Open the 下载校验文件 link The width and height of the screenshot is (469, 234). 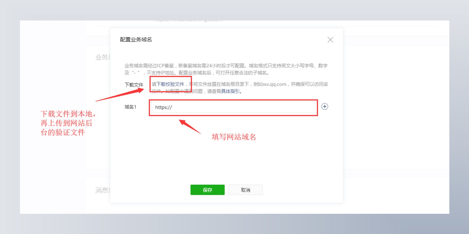click(170, 84)
